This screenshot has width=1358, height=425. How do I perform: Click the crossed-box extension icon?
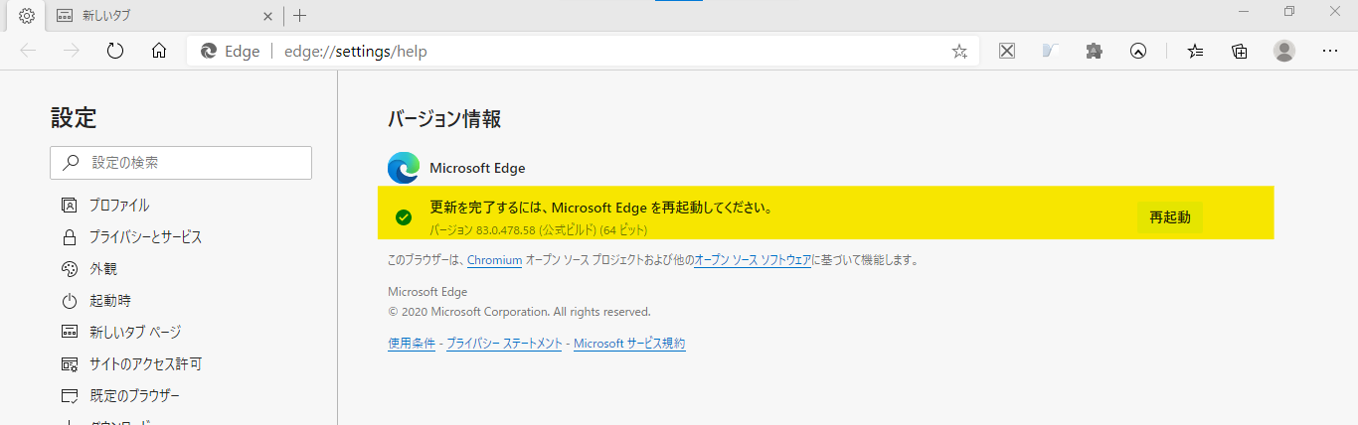click(1007, 51)
